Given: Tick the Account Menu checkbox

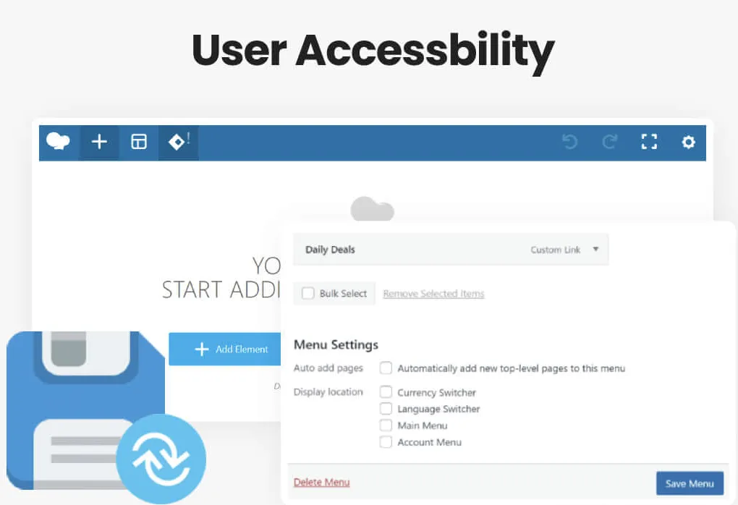Looking at the screenshot, I should coord(386,442).
